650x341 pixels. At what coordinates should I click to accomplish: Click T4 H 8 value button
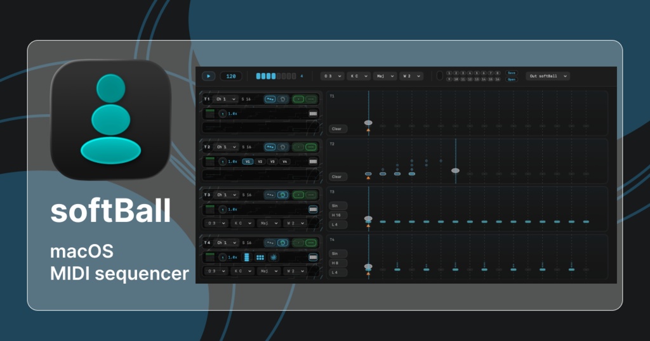click(338, 263)
